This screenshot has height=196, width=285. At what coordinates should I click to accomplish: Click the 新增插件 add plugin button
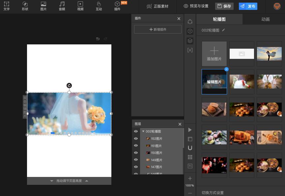tap(158, 29)
